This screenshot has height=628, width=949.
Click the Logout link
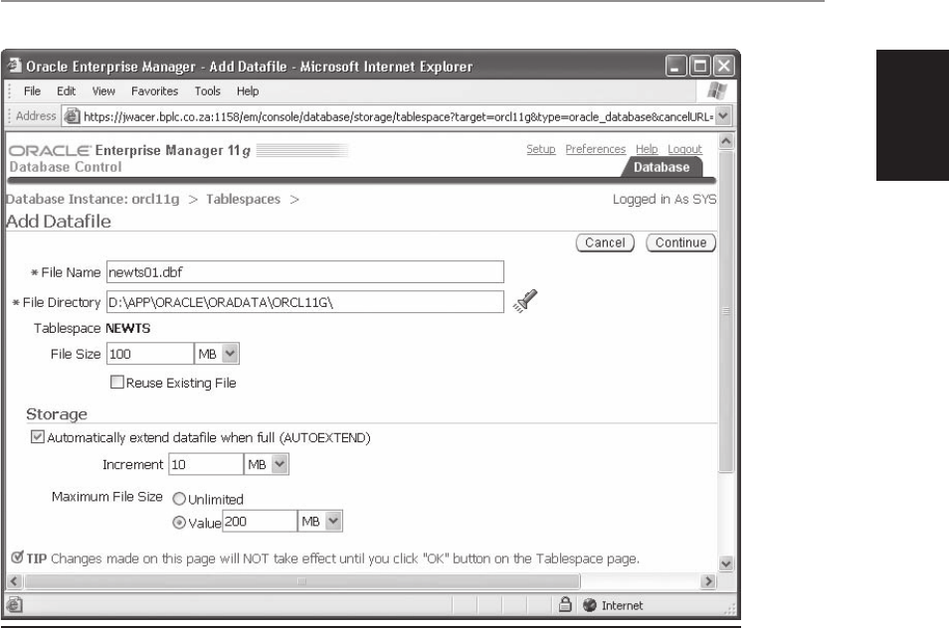point(684,149)
